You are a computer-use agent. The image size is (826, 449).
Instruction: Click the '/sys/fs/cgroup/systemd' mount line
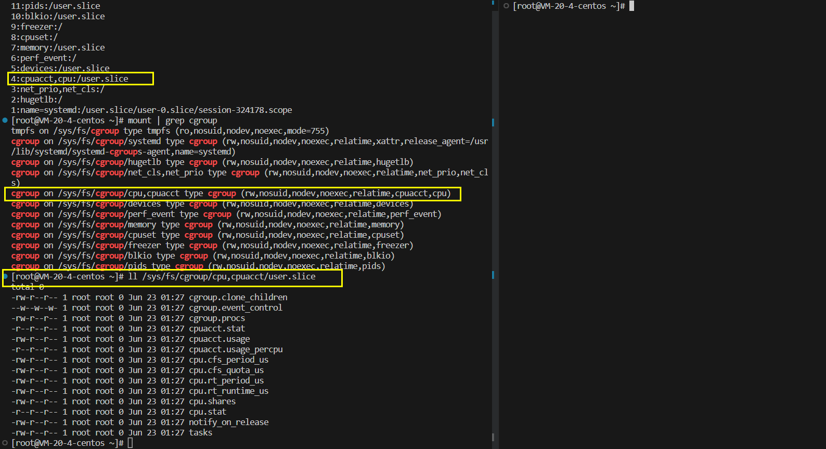250,141
